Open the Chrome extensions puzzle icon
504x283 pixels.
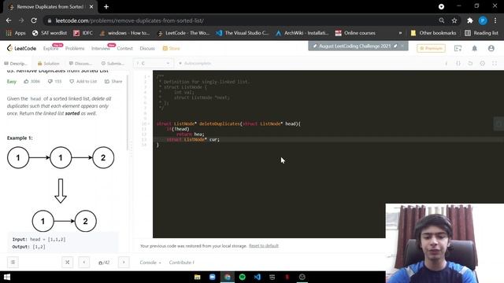pos(470,20)
